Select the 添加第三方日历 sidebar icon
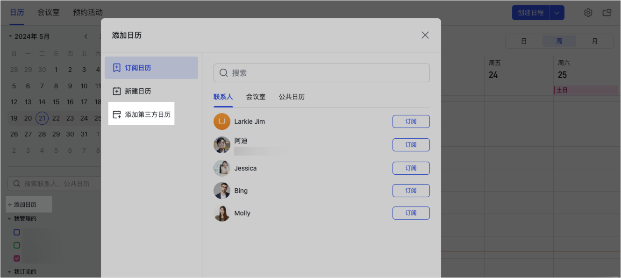The image size is (621, 278). coord(118,114)
